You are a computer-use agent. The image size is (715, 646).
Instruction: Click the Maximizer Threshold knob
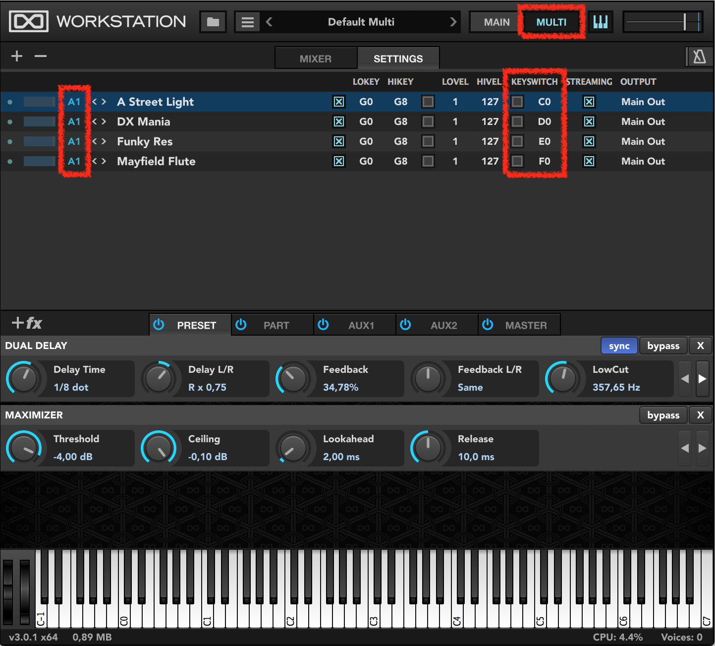click(23, 448)
